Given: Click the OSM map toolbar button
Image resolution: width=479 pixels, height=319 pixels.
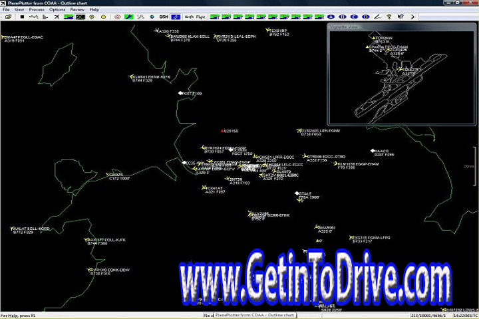Looking at the screenshot, I should 164,17.
